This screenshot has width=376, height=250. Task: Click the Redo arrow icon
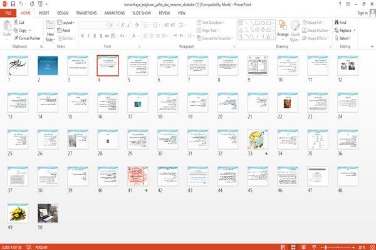point(32,4)
